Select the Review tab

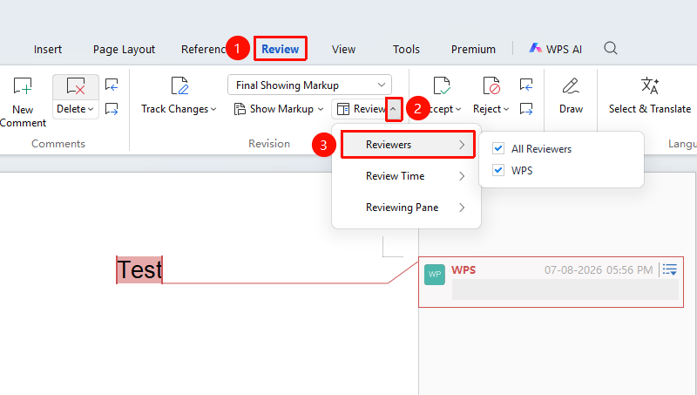(280, 49)
